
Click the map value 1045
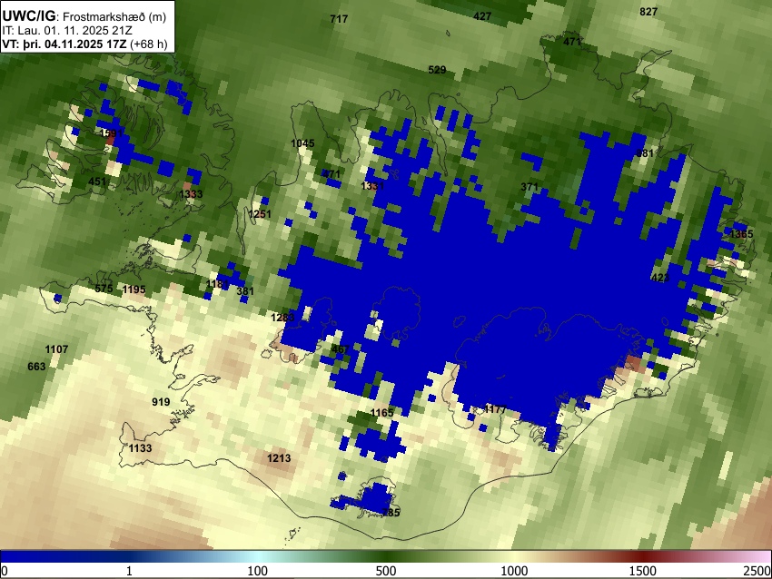coord(302,143)
